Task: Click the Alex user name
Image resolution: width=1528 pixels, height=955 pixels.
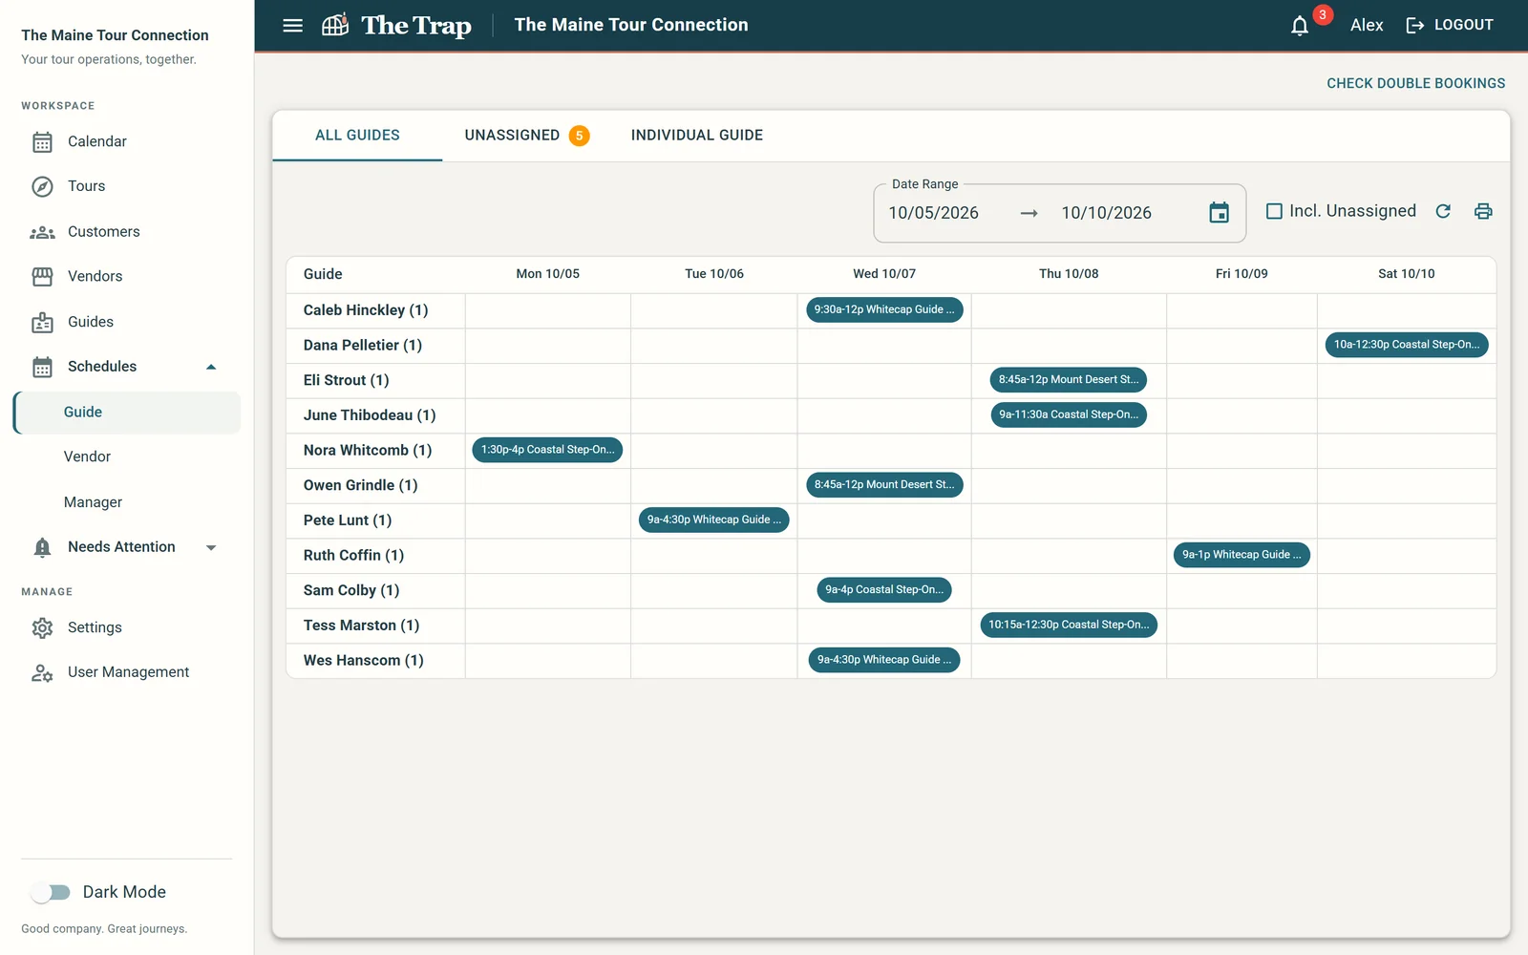Action: pyautogui.click(x=1367, y=26)
